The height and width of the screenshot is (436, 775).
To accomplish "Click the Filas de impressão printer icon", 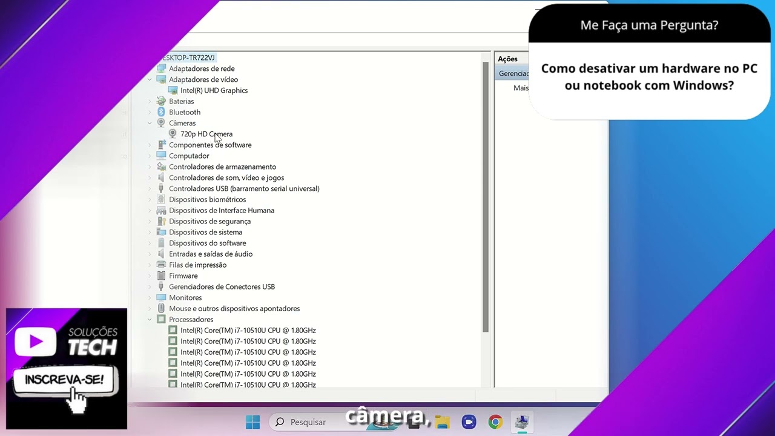I will click(x=160, y=265).
